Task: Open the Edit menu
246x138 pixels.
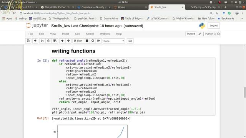Action: point(42,34)
